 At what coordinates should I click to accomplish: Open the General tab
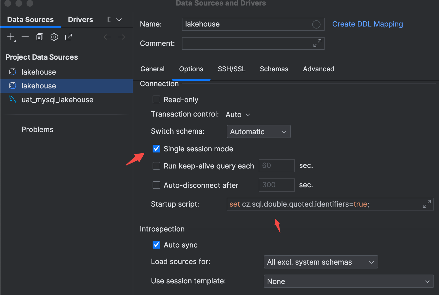tap(152, 69)
